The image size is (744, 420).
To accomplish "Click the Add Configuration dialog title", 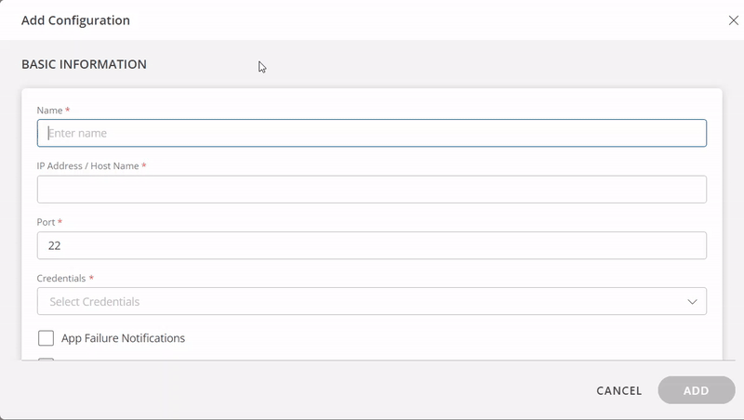I will 75,20.
